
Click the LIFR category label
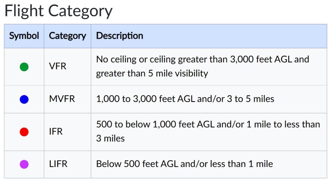58,164
